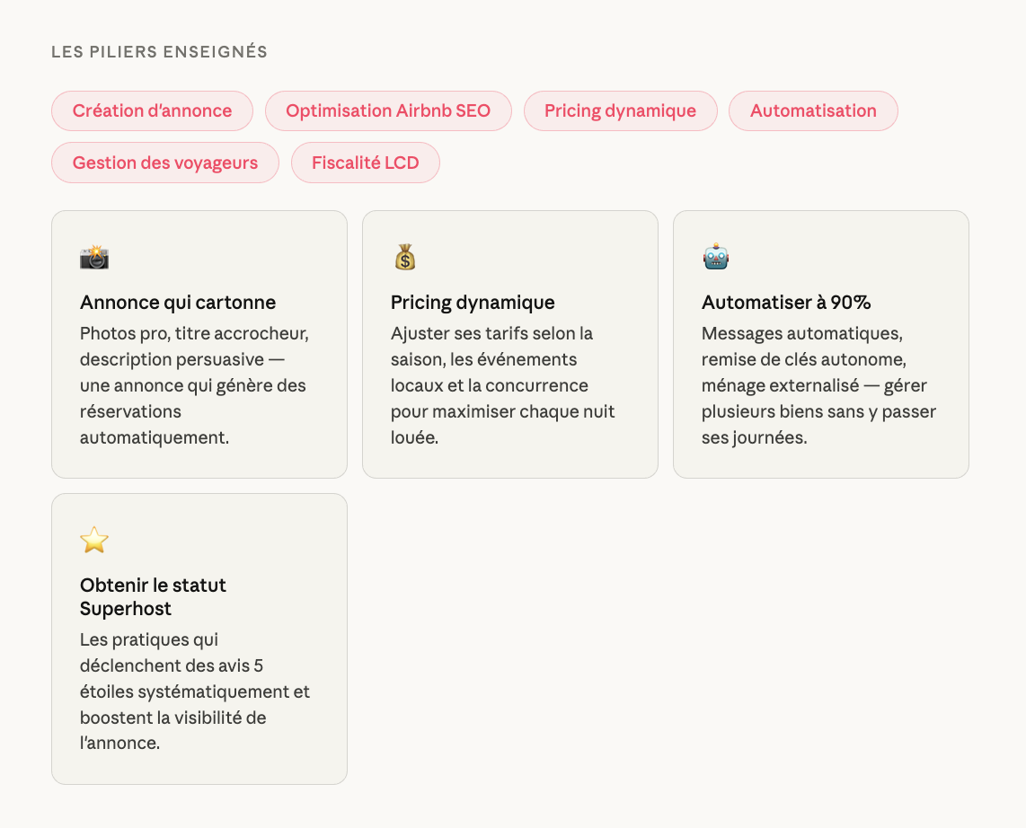1026x828 pixels.
Task: Click the Messages automatiques description text
Action: (x=818, y=385)
